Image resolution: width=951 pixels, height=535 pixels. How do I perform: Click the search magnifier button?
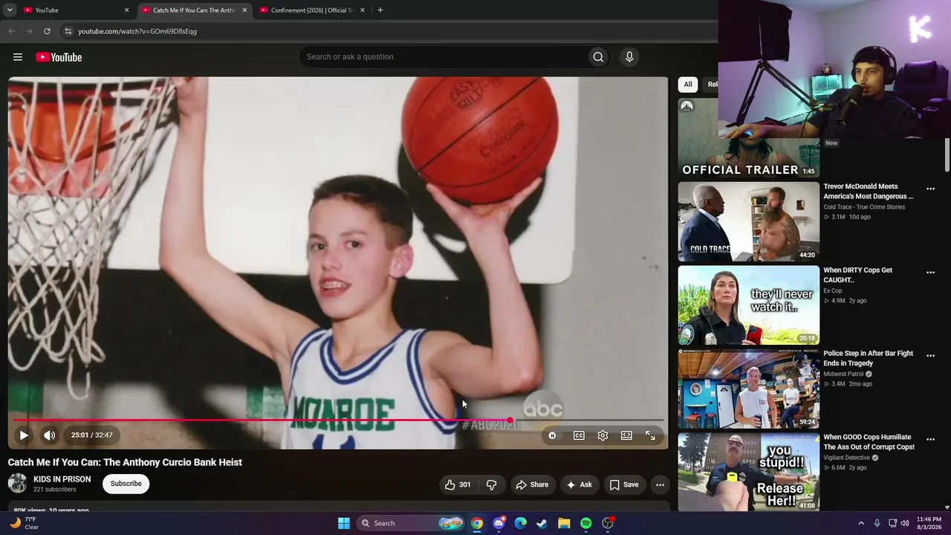[598, 57]
